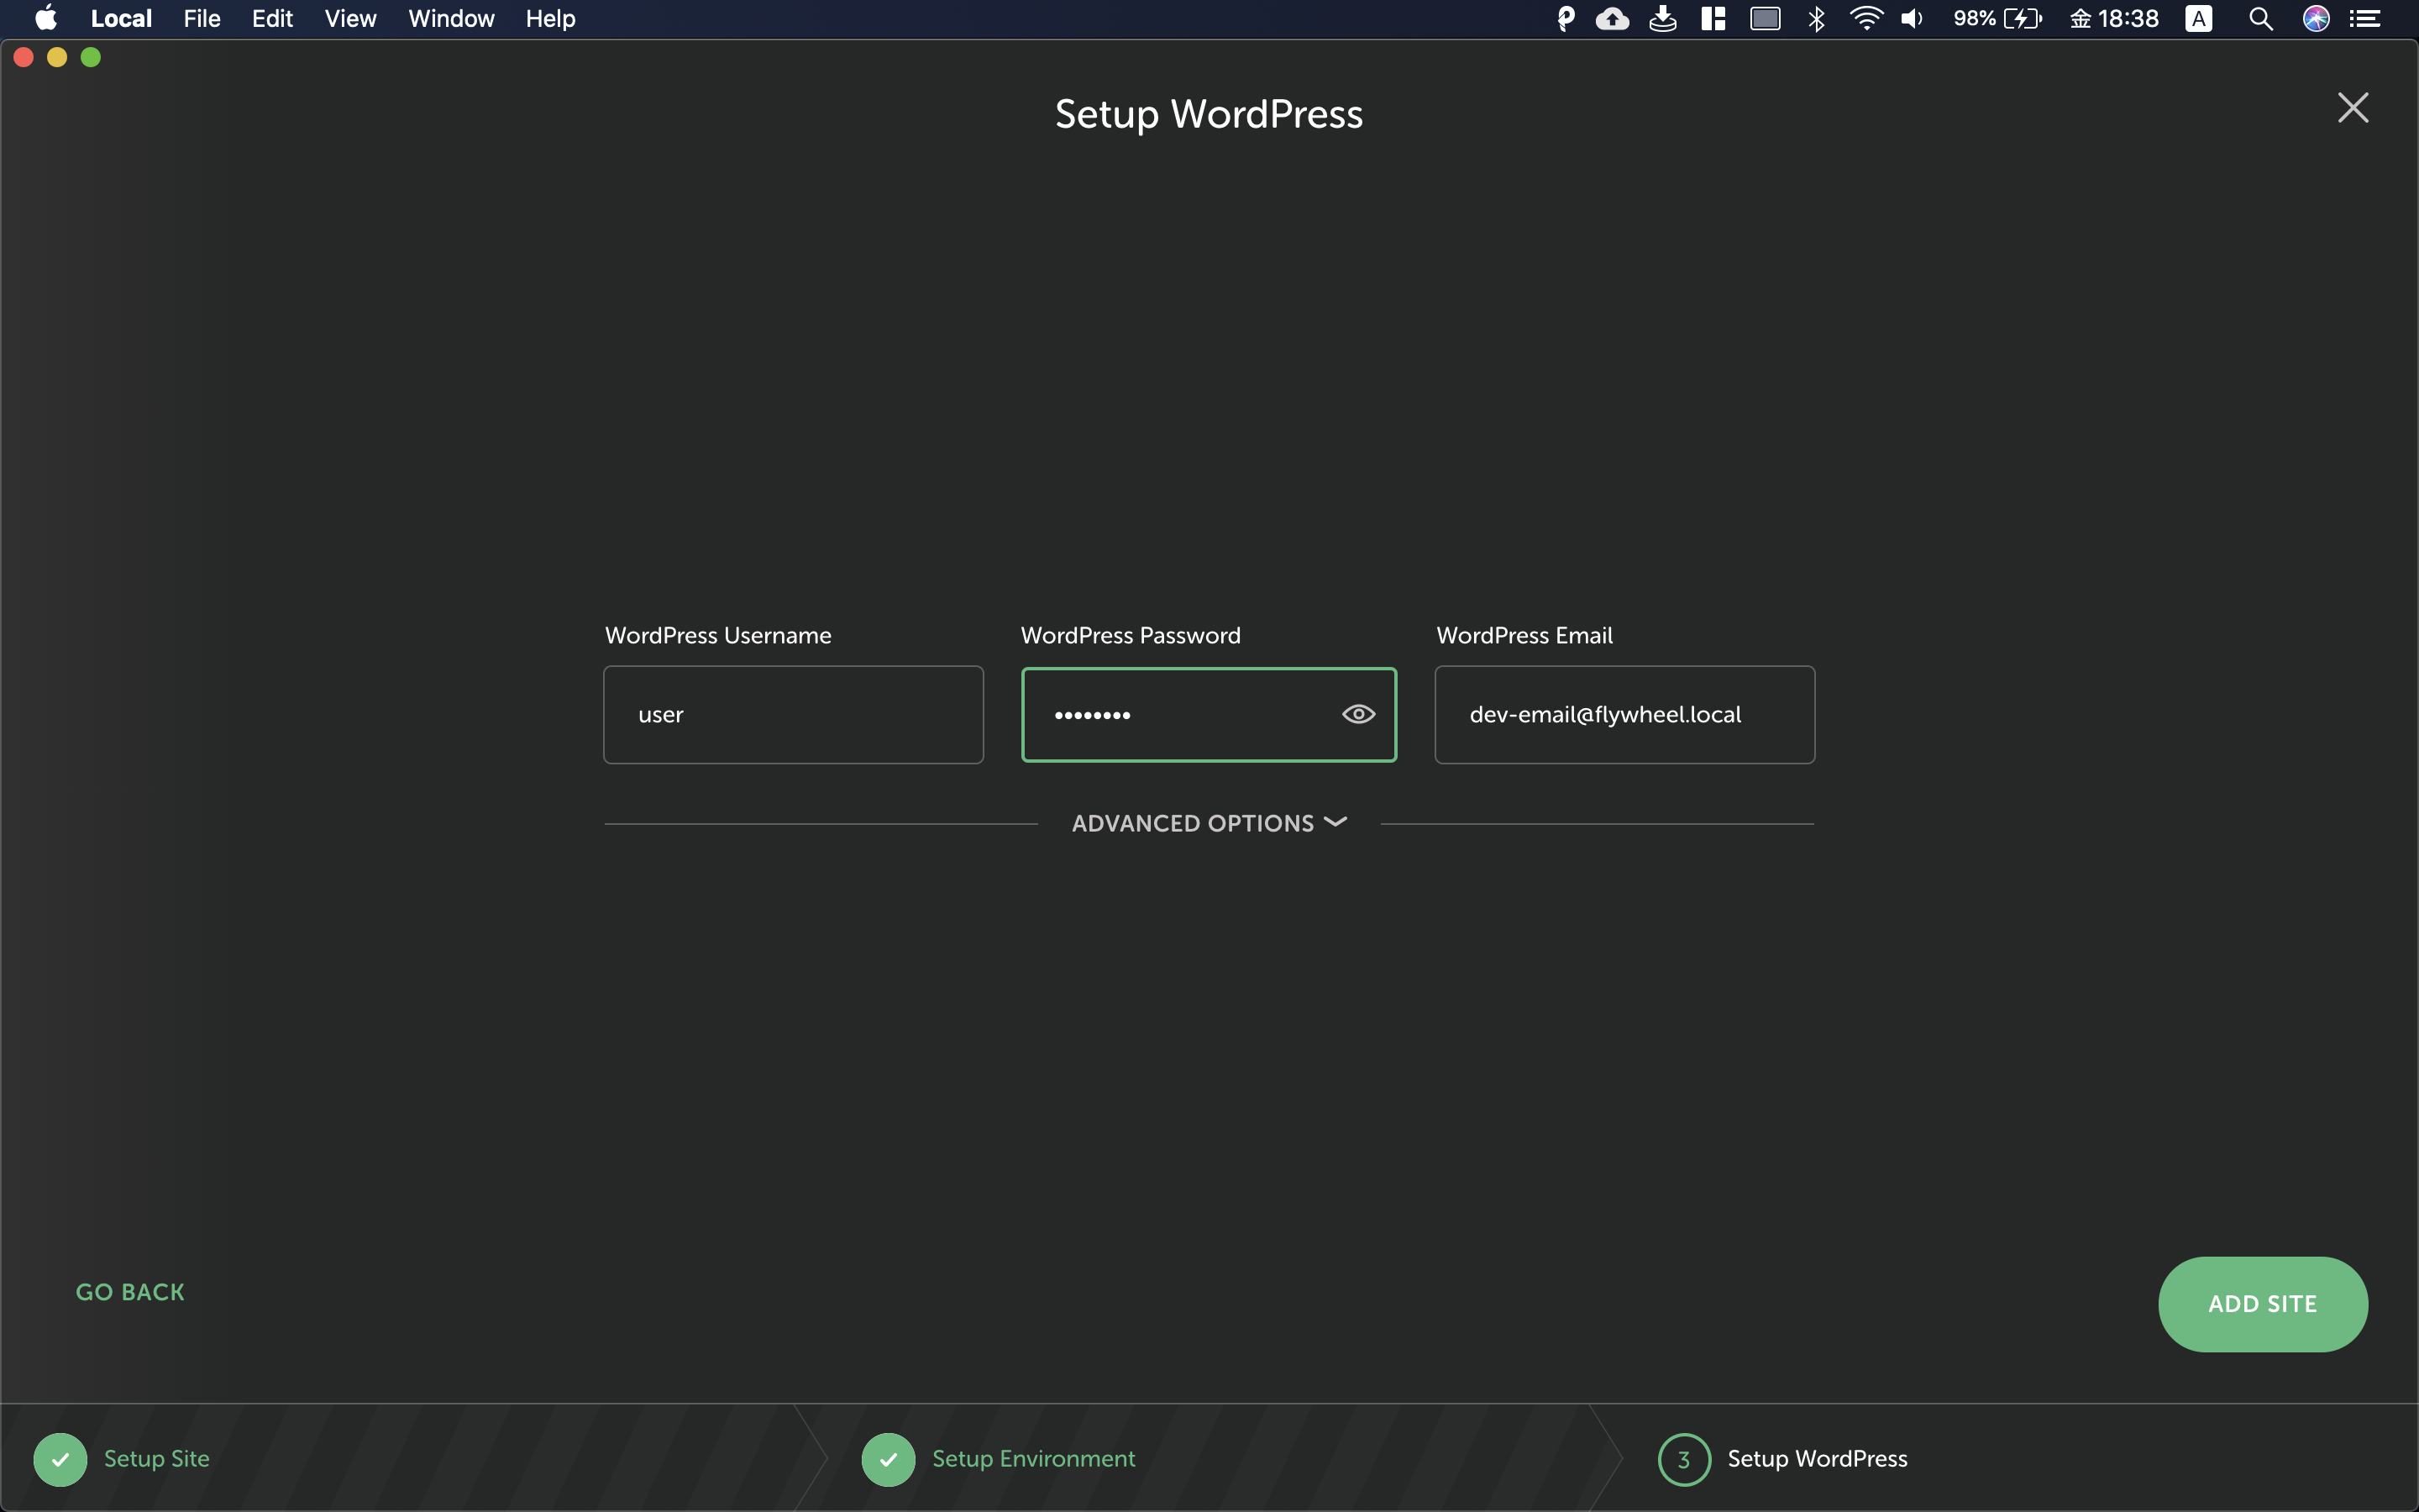Click the P-shaped menu bar icon

click(1566, 18)
